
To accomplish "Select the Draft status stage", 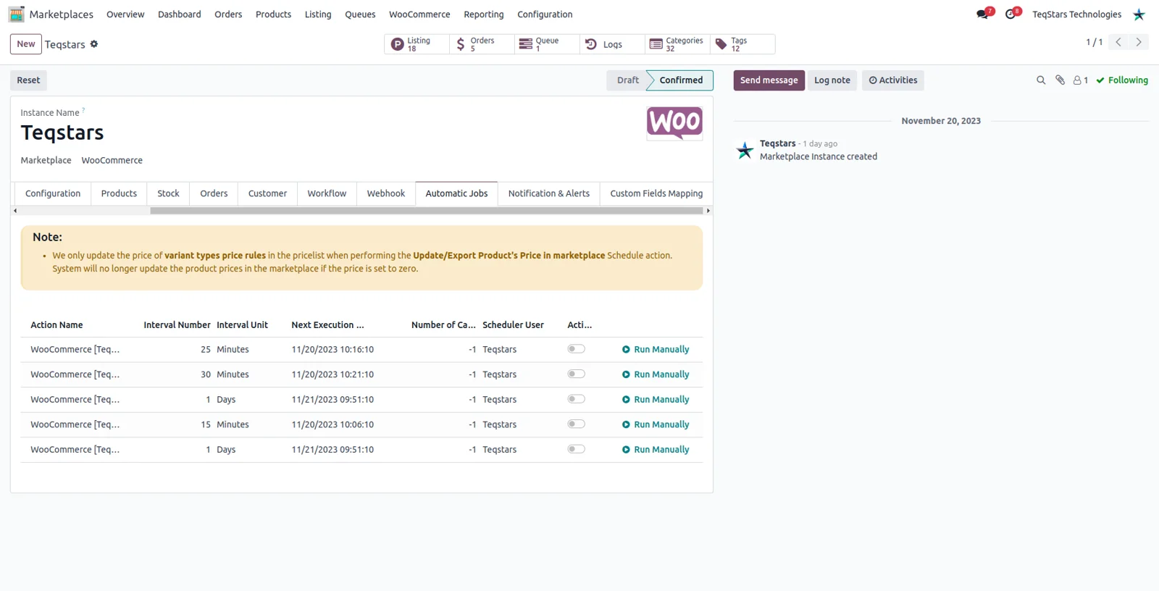I will [627, 80].
